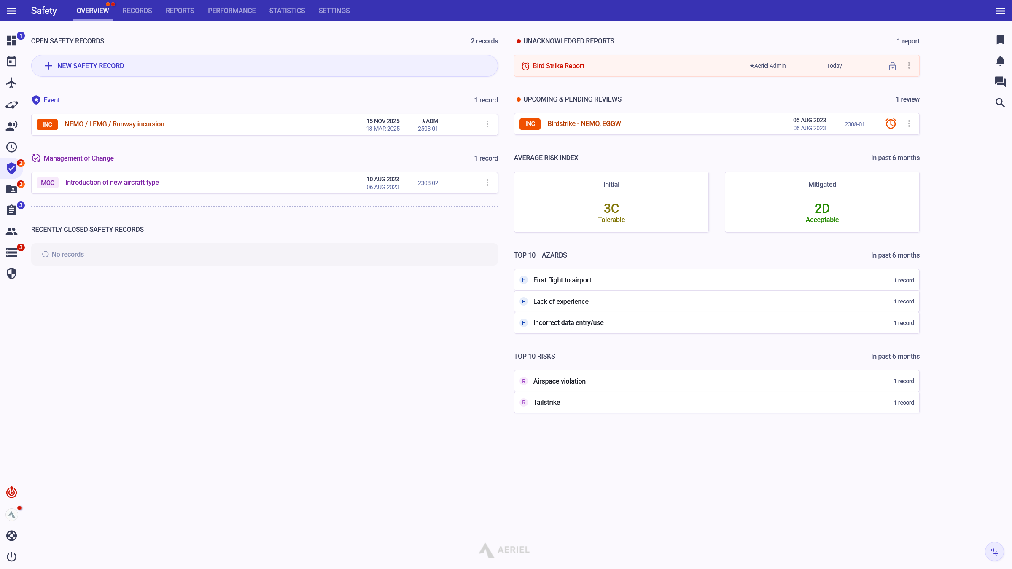Open options menu for Runway incursion record
This screenshot has width=1012, height=569.
[487, 124]
